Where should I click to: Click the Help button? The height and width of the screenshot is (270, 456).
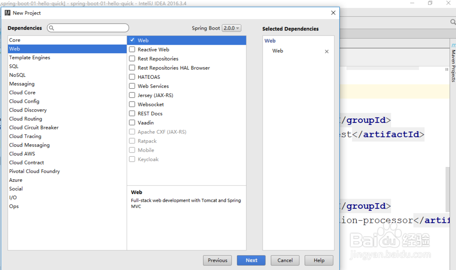319,260
